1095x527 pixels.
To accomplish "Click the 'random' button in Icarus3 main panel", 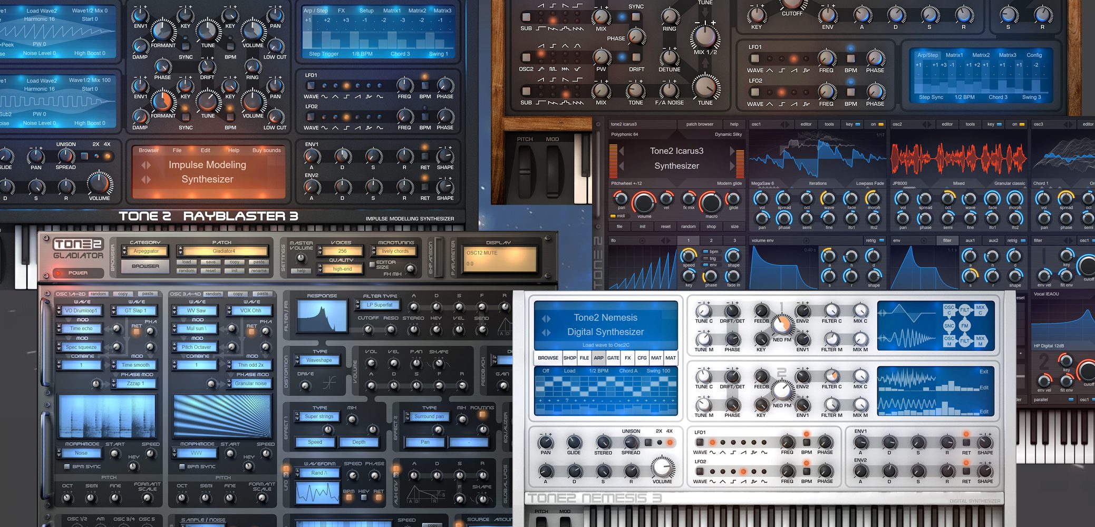I will 688,227.
